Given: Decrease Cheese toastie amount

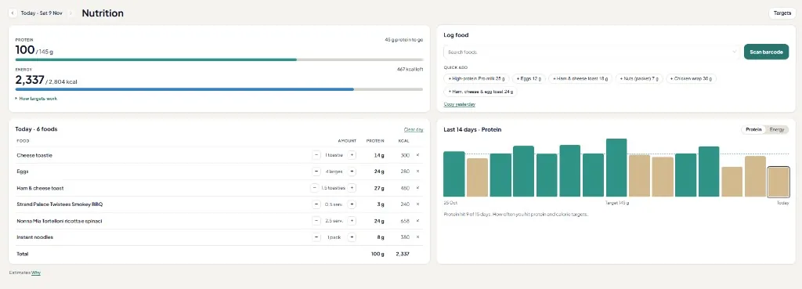Looking at the screenshot, I should (x=316, y=155).
